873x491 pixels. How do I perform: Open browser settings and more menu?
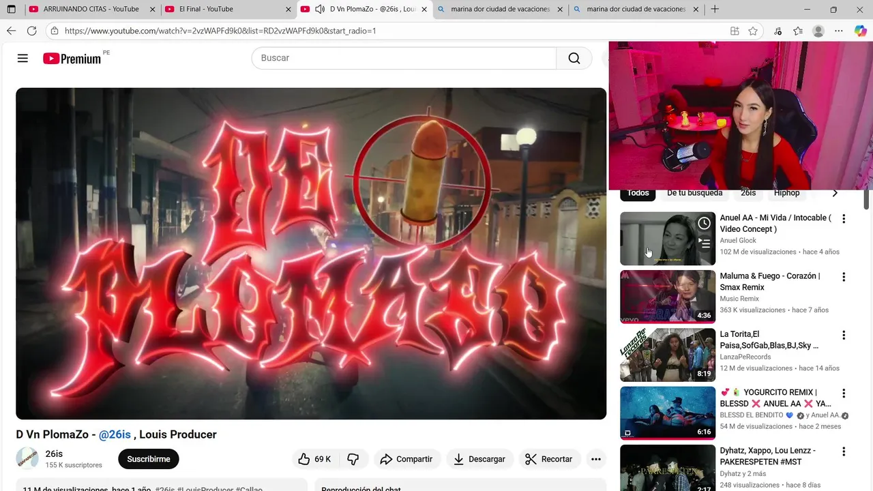coord(839,31)
